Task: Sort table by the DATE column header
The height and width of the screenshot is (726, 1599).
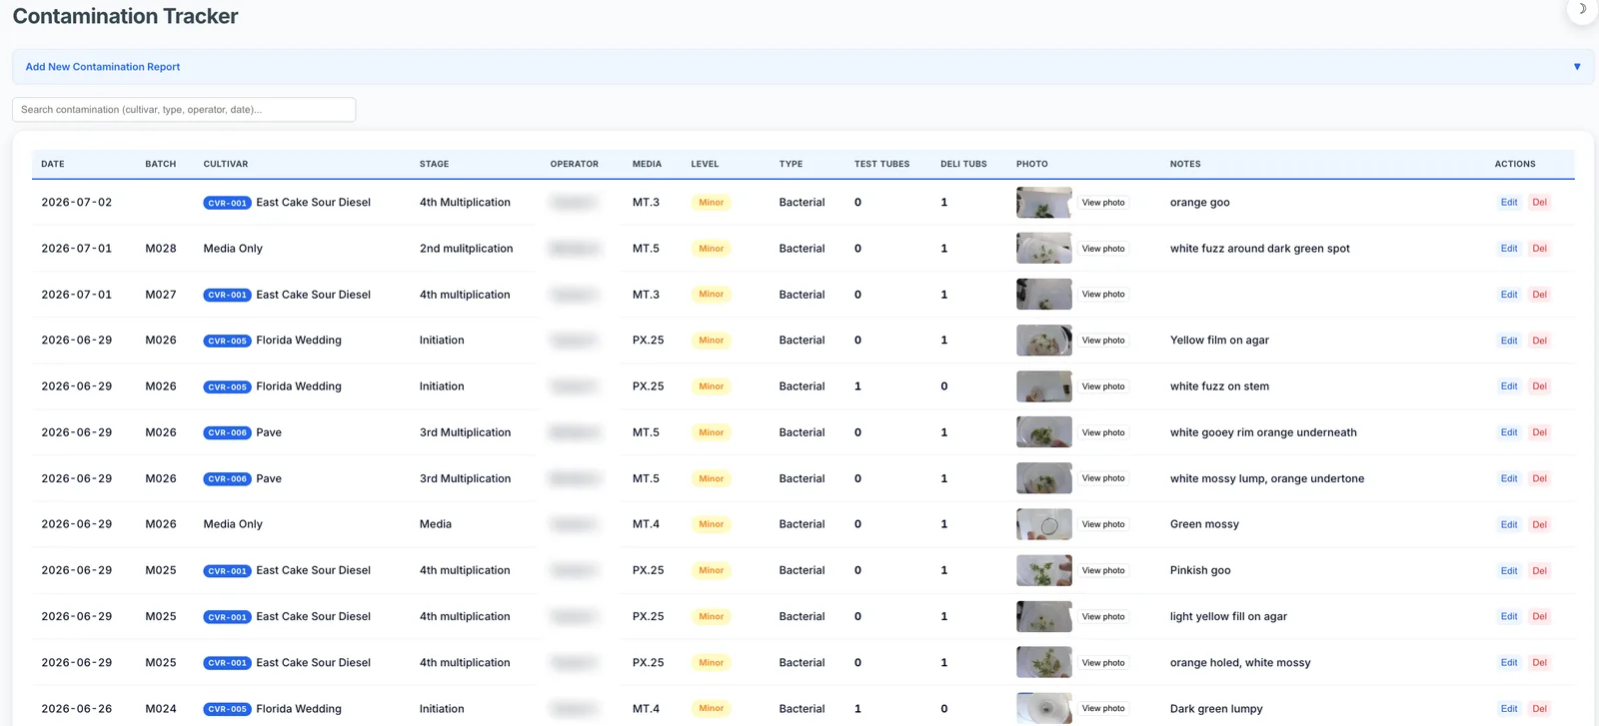Action: click(53, 164)
